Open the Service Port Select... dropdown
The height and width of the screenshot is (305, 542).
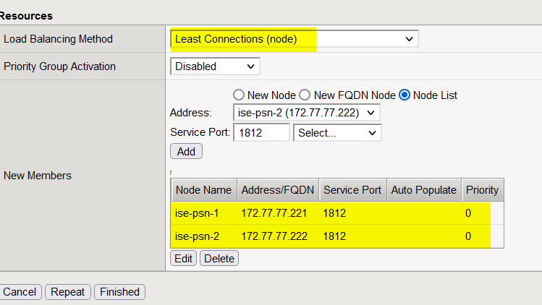(337, 133)
